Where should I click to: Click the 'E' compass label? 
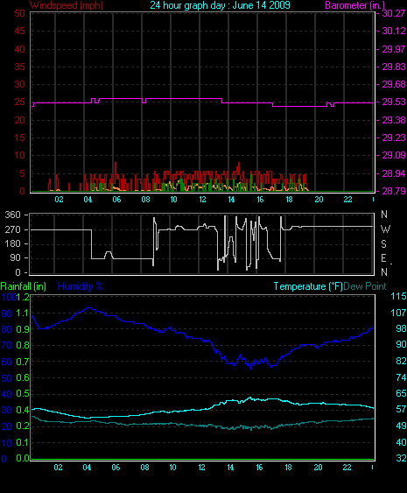383,258
